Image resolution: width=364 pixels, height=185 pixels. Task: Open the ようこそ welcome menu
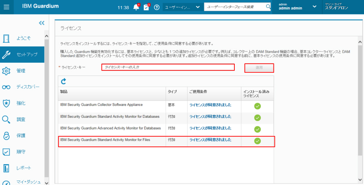tap(22, 39)
